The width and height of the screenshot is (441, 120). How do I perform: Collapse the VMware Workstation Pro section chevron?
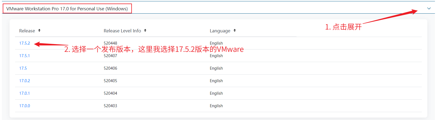(429, 8)
